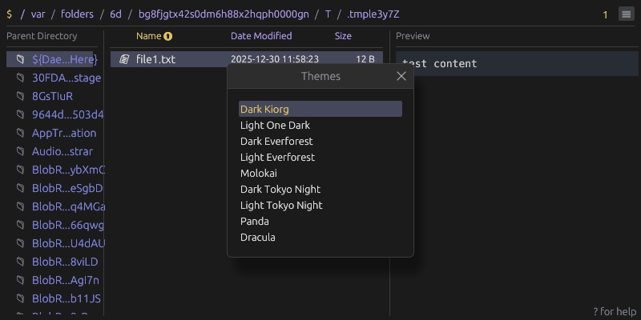Close the Themes dialog with the X icon
Viewport: 641px width, 320px height.
click(x=401, y=76)
